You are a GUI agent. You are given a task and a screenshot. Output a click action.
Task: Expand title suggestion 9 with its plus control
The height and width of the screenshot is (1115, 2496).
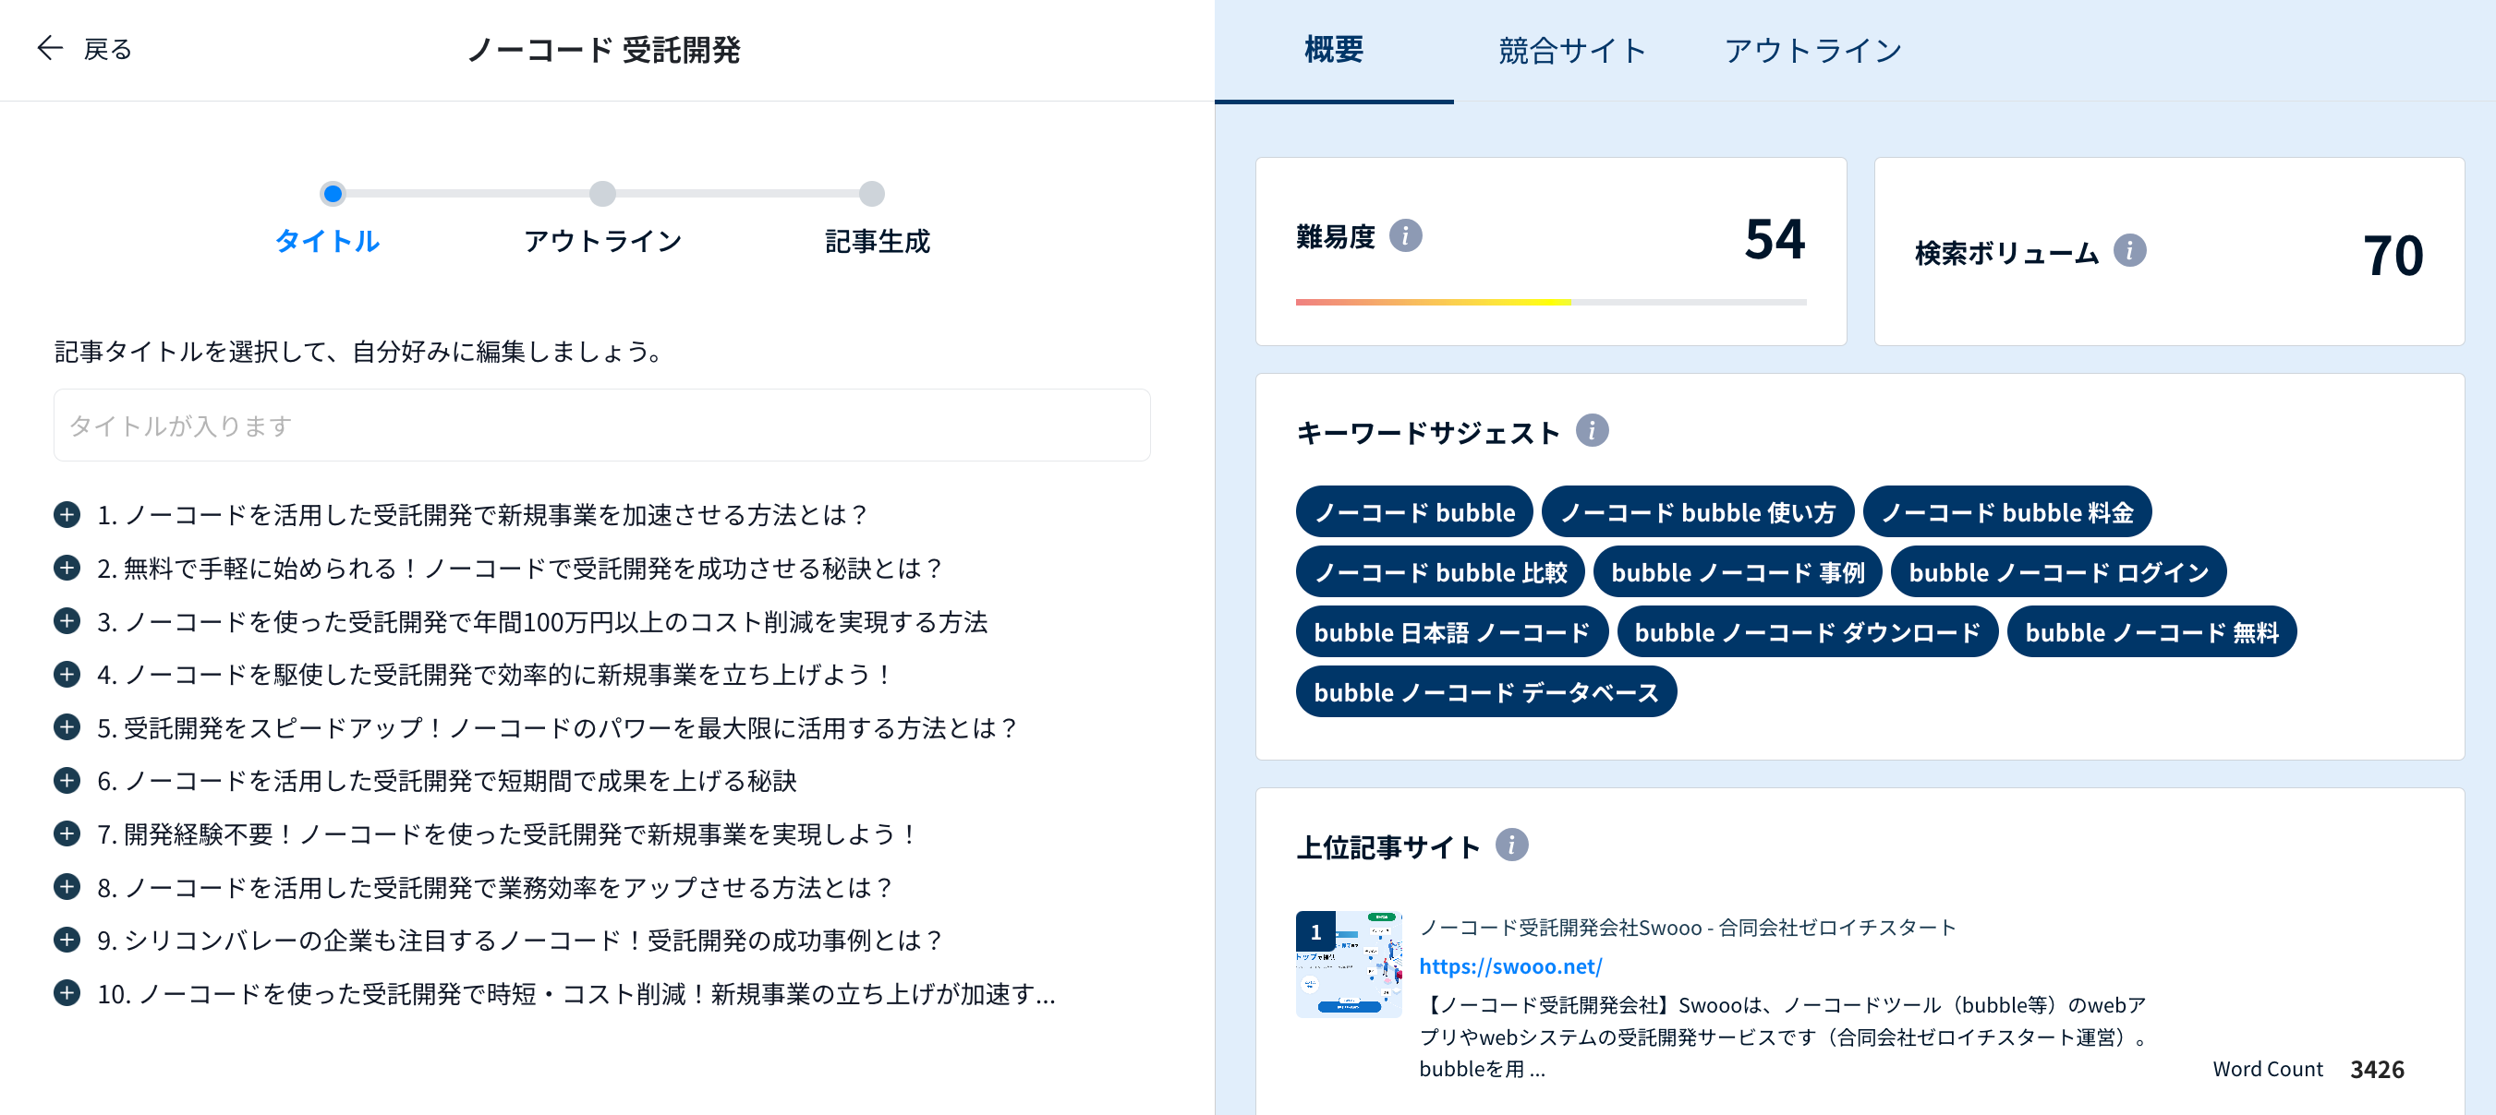66,940
